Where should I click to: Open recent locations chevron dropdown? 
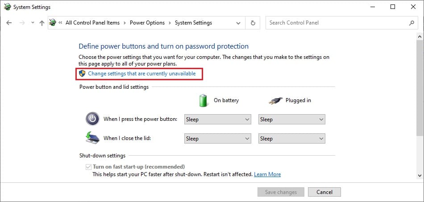33,23
